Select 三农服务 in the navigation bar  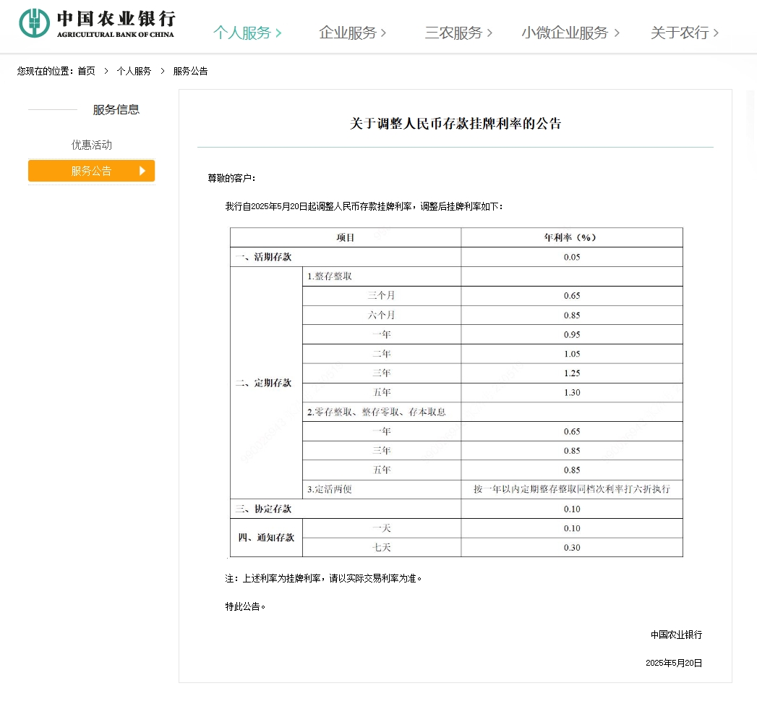453,33
